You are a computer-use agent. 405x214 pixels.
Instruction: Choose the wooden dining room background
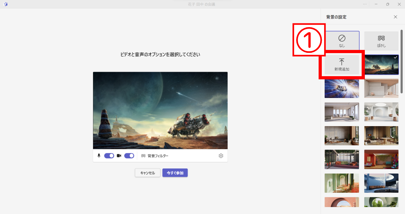click(x=381, y=136)
